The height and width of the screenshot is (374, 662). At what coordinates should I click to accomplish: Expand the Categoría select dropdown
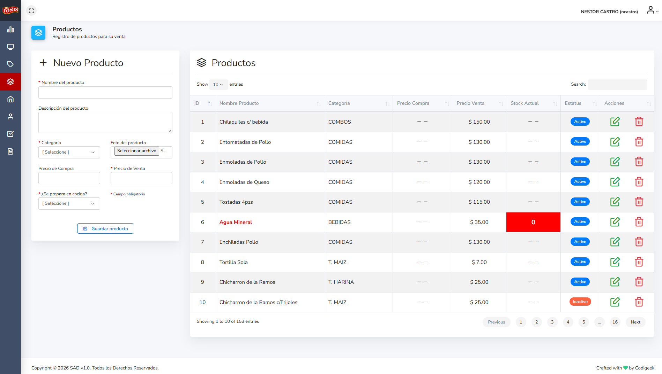coord(69,152)
